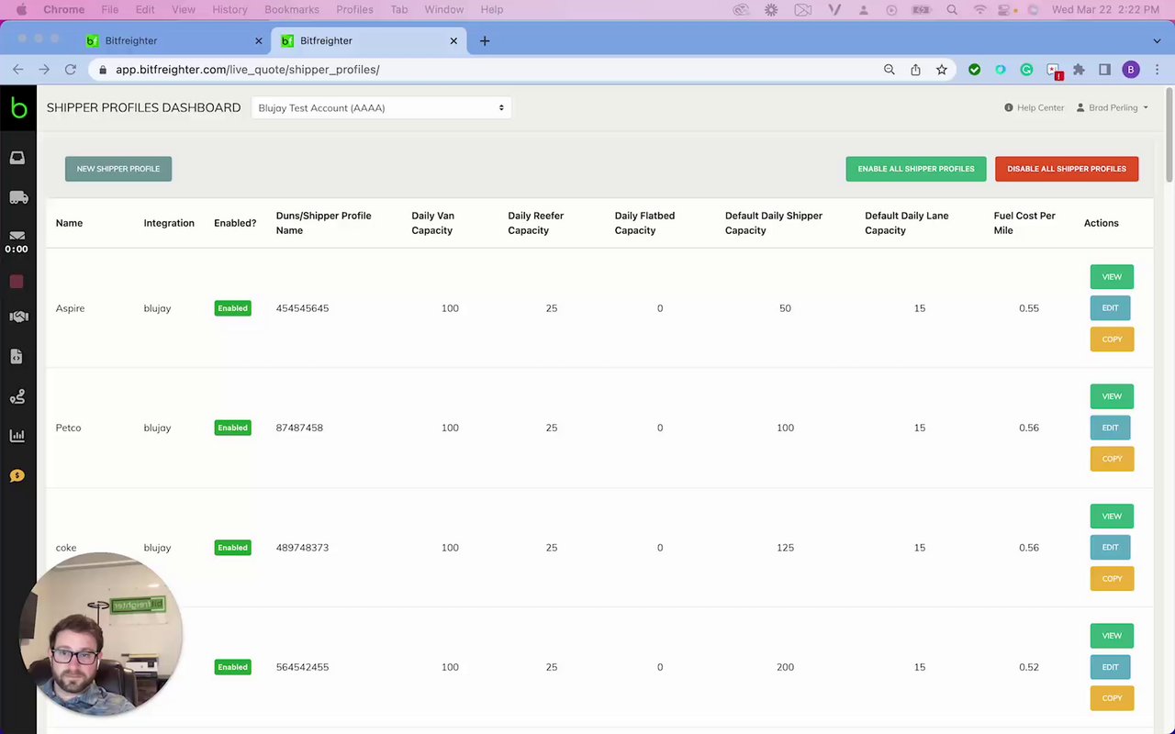This screenshot has height=734, width=1175.
Task: Click the browser back arrow
Action: pos(17,70)
